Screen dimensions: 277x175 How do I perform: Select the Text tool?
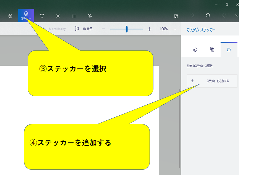[42, 16]
